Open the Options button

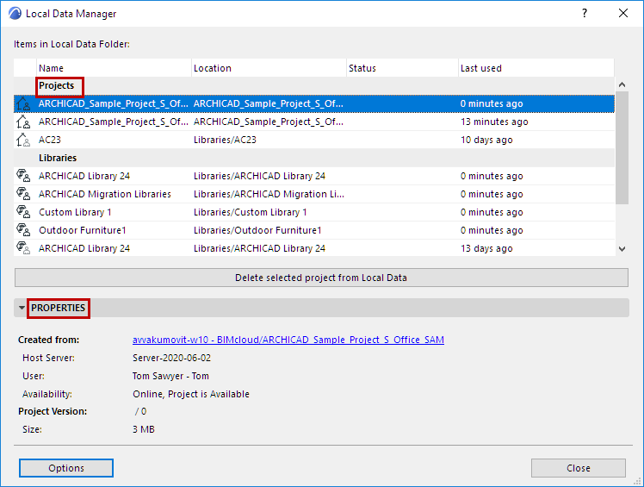tap(66, 468)
